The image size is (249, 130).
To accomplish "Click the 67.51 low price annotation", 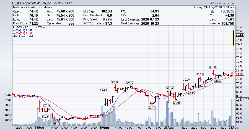I will pos(152,108).
